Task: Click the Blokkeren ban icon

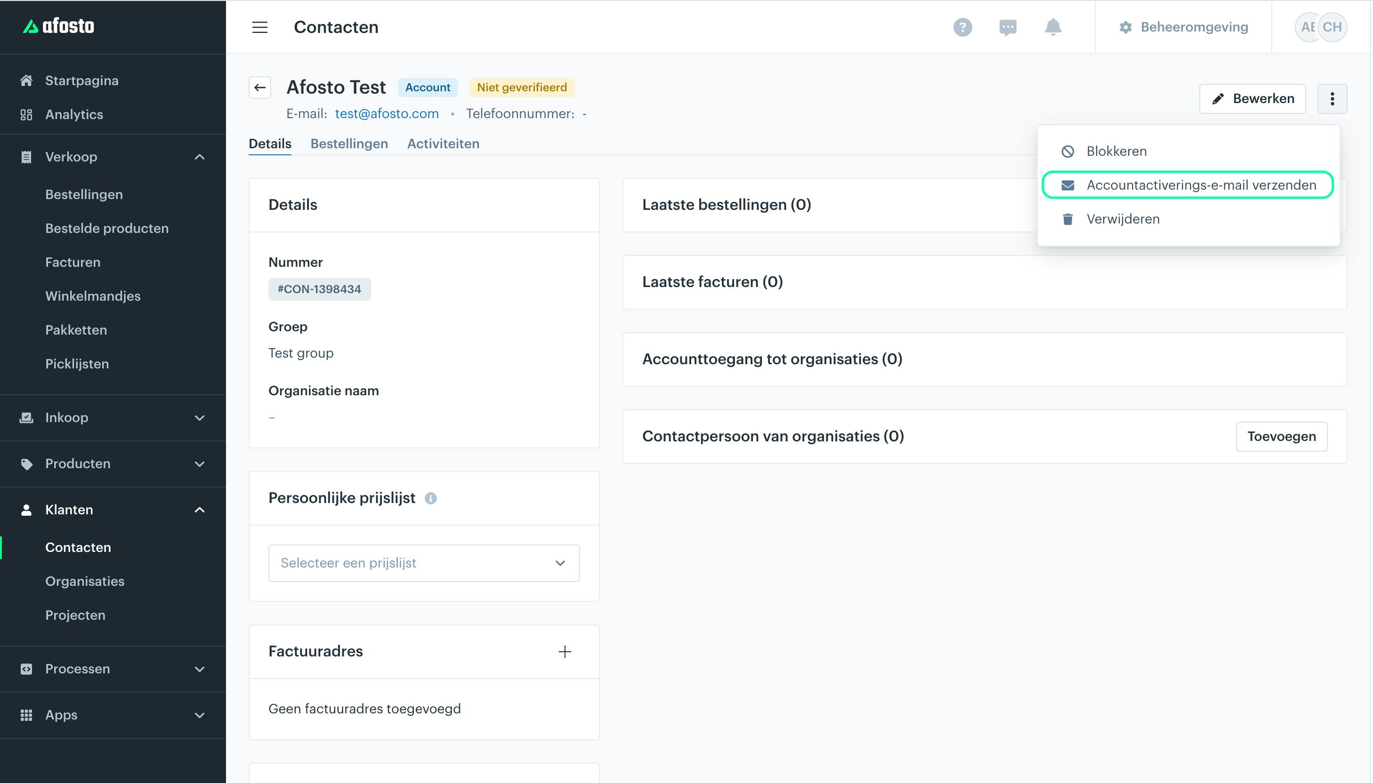Action: click(1068, 152)
